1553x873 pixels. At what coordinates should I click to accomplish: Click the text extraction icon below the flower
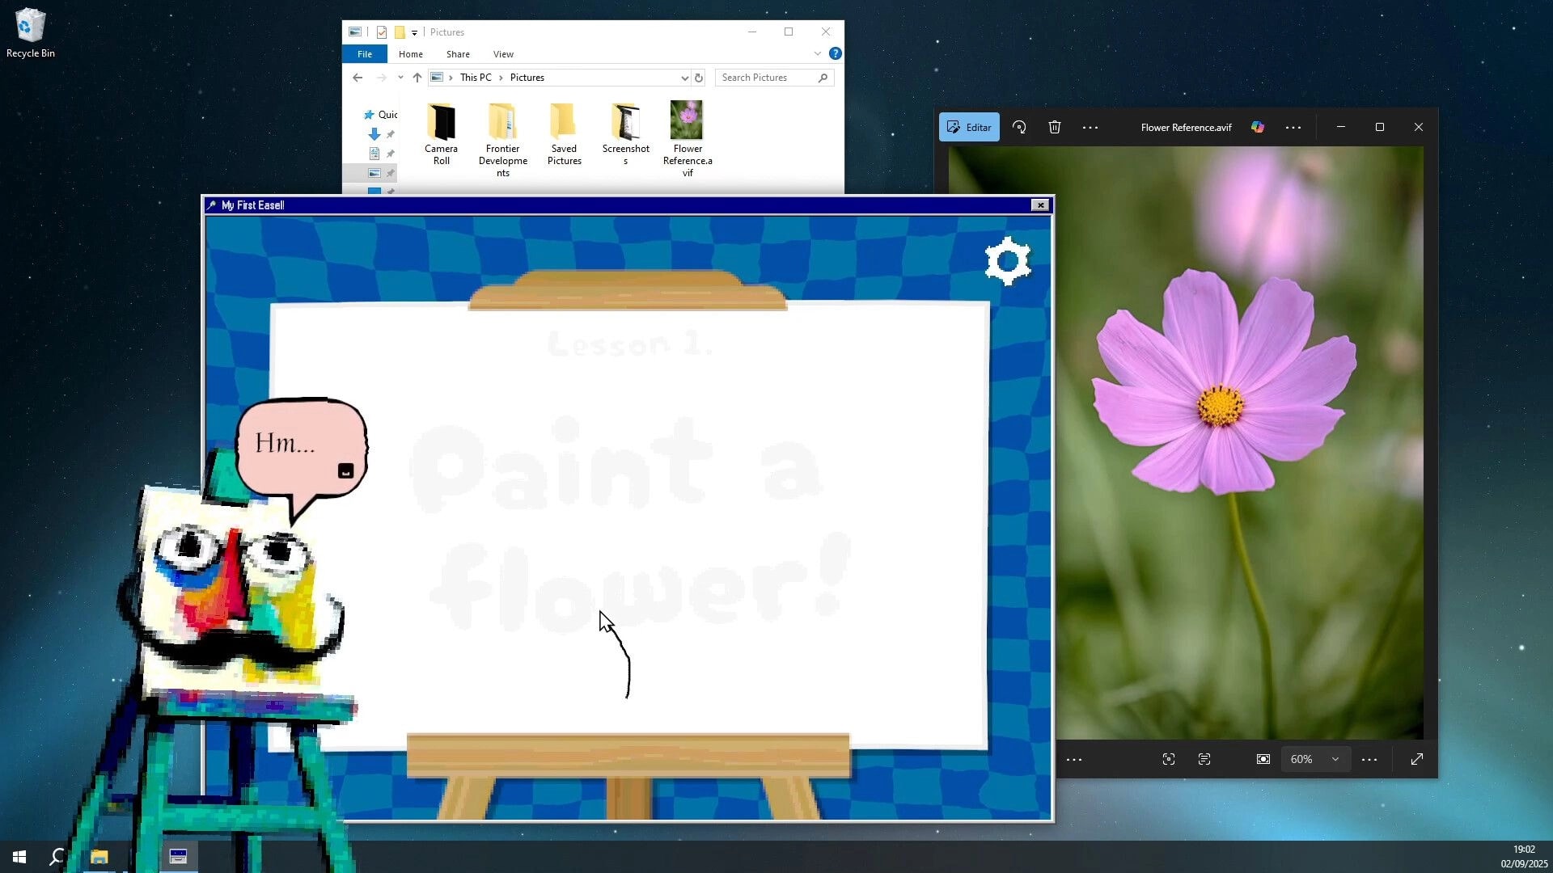1204,759
